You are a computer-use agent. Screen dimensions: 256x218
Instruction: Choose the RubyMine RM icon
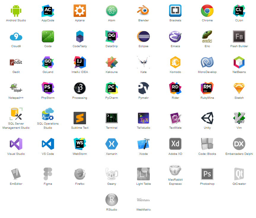click(207, 88)
